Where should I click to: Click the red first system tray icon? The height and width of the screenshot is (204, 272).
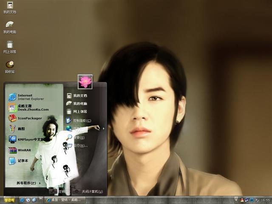pos(242,200)
